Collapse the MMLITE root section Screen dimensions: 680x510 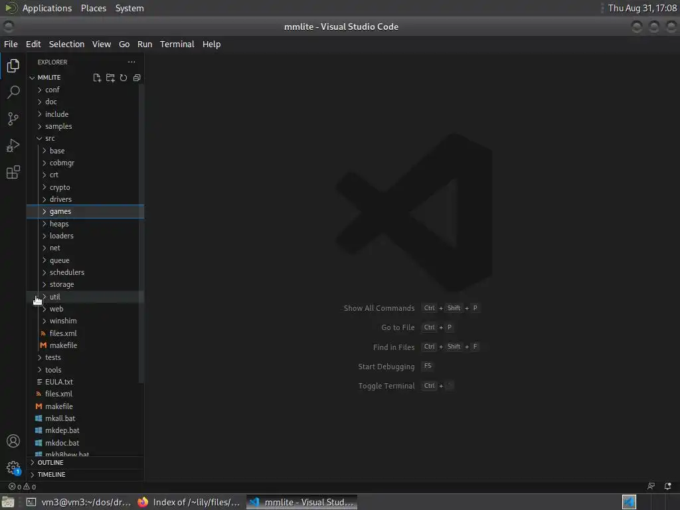[x=48, y=78]
